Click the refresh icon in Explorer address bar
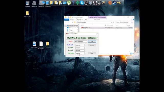Image resolution: width=164 pixels, height=92 pixels. pyautogui.click(x=113, y=22)
